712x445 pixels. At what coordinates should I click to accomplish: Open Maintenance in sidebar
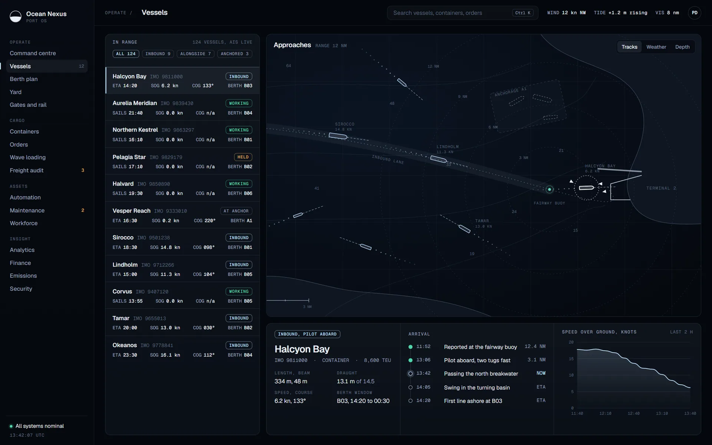click(x=47, y=210)
